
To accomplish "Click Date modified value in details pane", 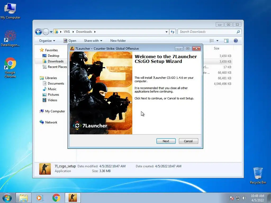I will [112, 166].
